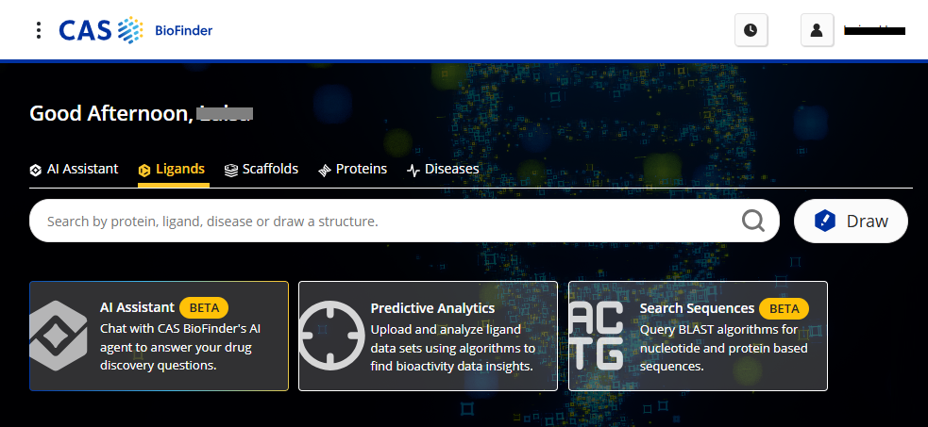Click the BETA badge on AI Assistant
The image size is (928, 427).
(204, 307)
